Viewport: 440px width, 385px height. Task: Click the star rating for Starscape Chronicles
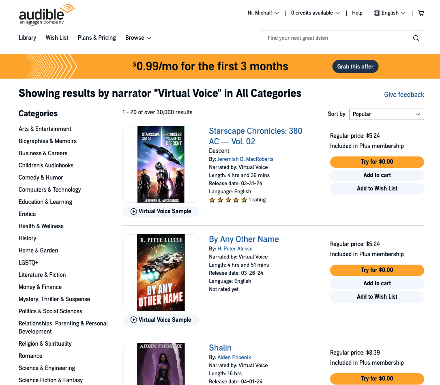coord(228,199)
